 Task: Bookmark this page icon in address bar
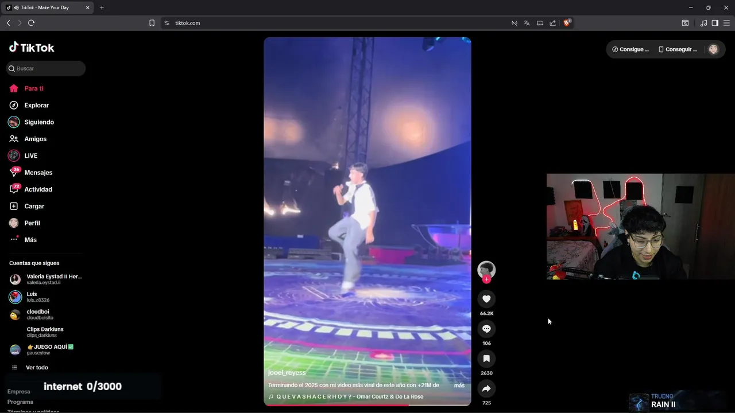pyautogui.click(x=152, y=23)
